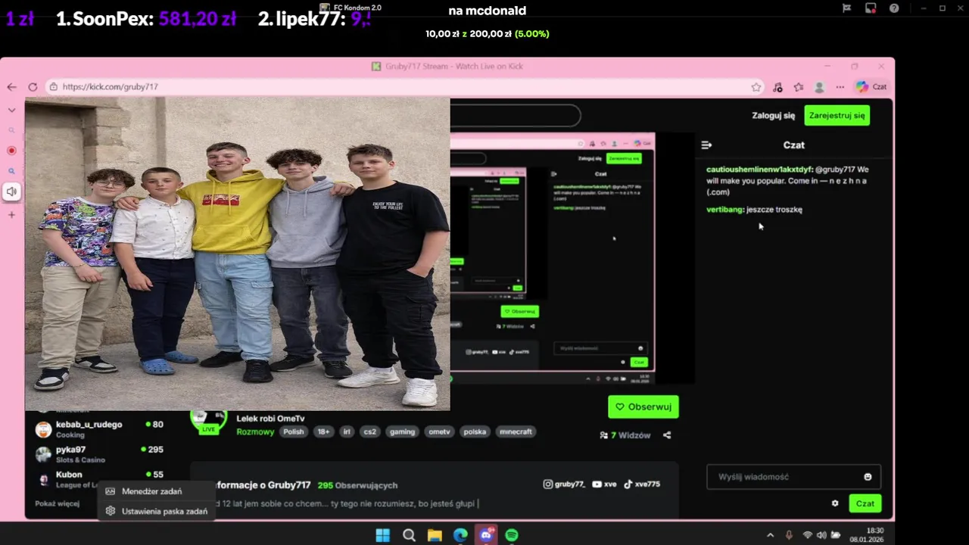Click the help question mark in top bar

(x=894, y=8)
